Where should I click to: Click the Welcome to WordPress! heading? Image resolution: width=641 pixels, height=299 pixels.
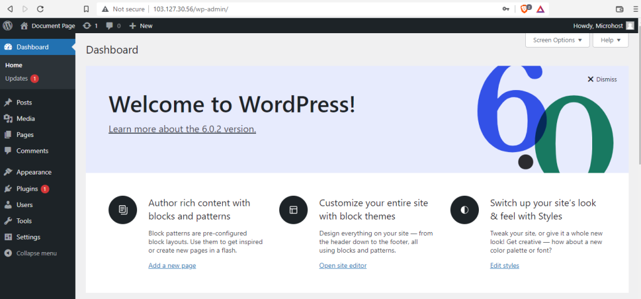click(232, 104)
